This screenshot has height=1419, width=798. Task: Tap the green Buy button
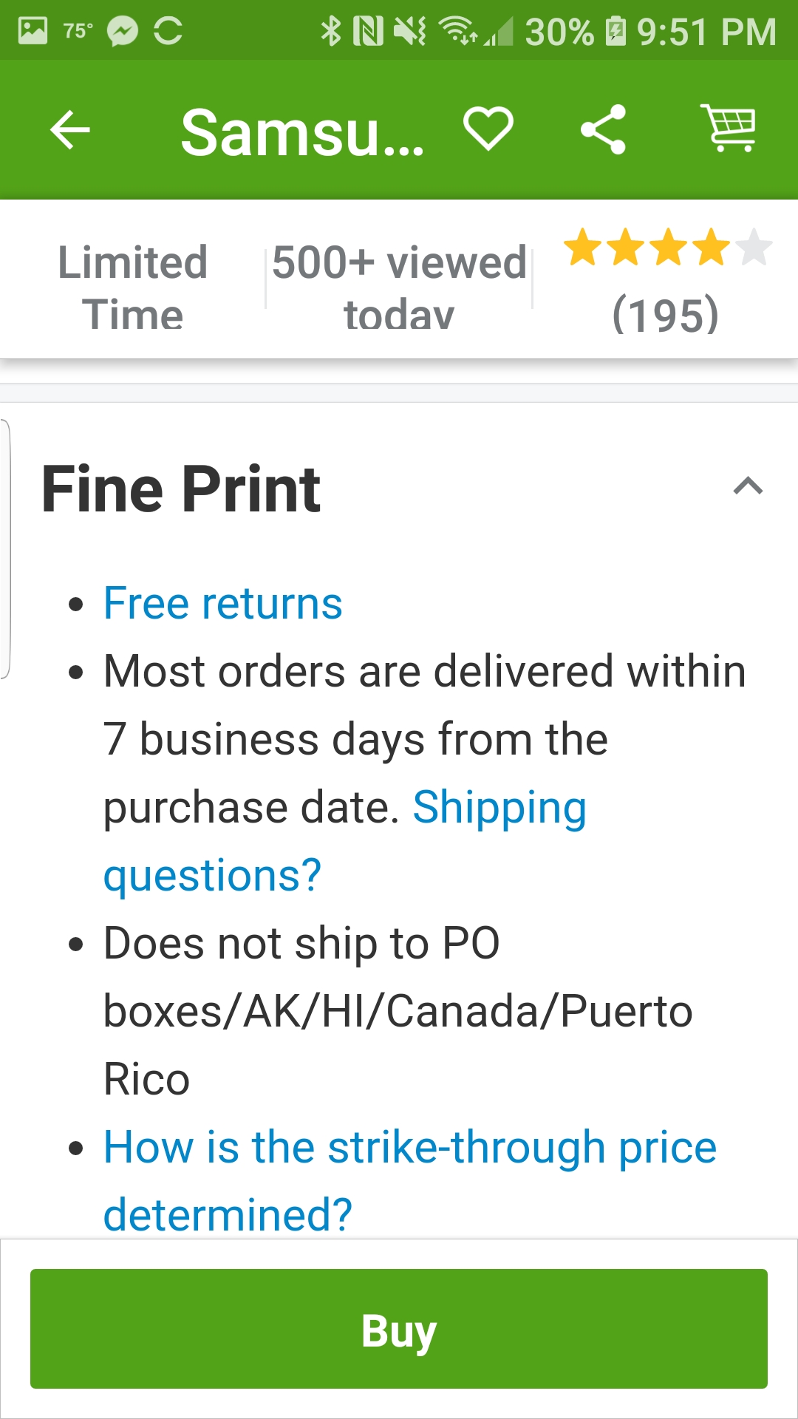tap(399, 1329)
